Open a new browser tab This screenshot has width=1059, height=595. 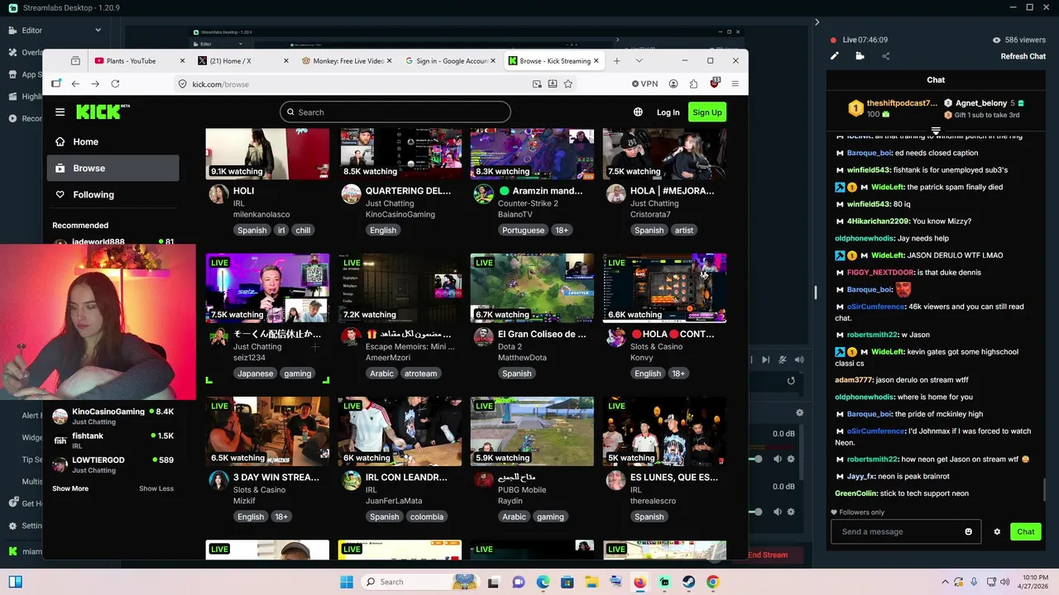(616, 60)
